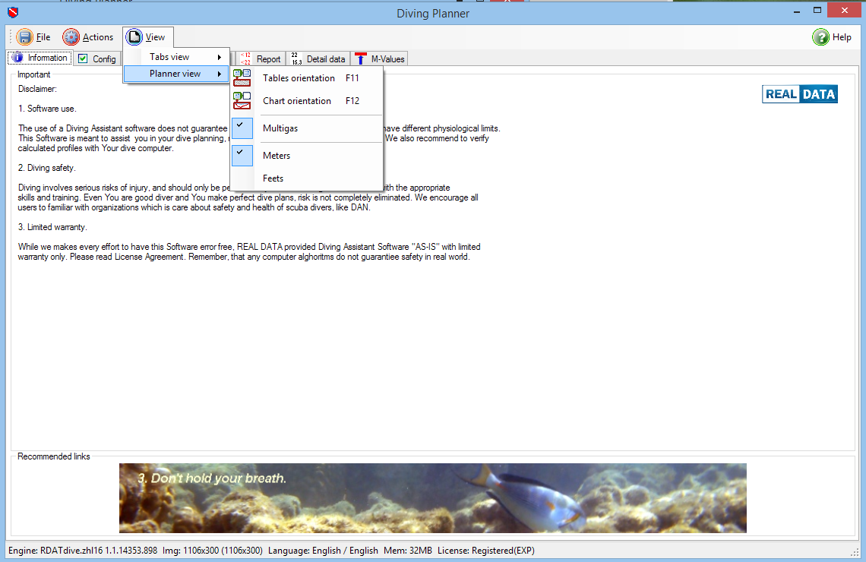Click the Tables orientation icon
Image resolution: width=866 pixels, height=562 pixels.
click(x=242, y=78)
